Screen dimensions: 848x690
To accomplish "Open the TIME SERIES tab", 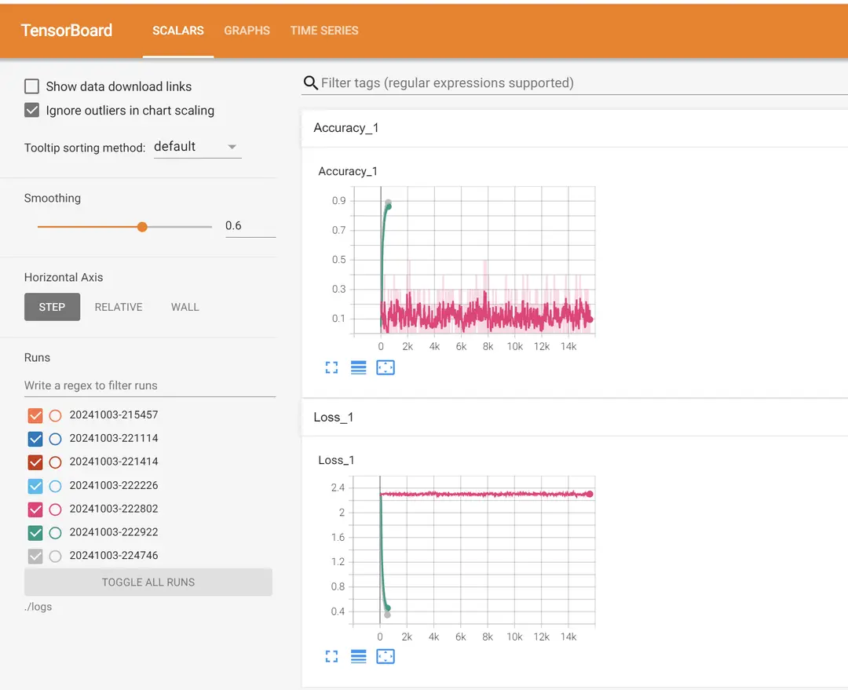I will 324,31.
